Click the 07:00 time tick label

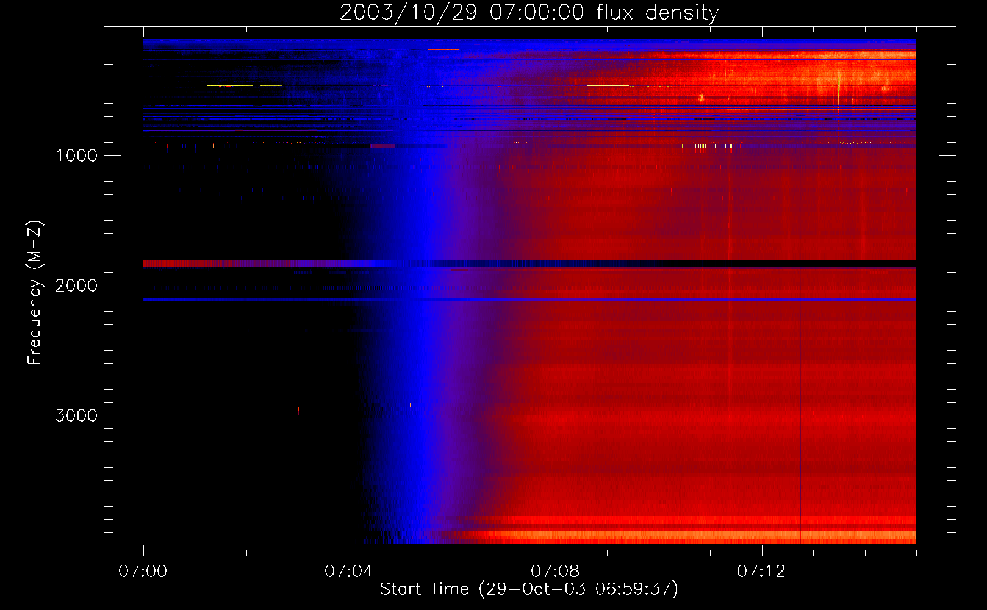click(143, 572)
